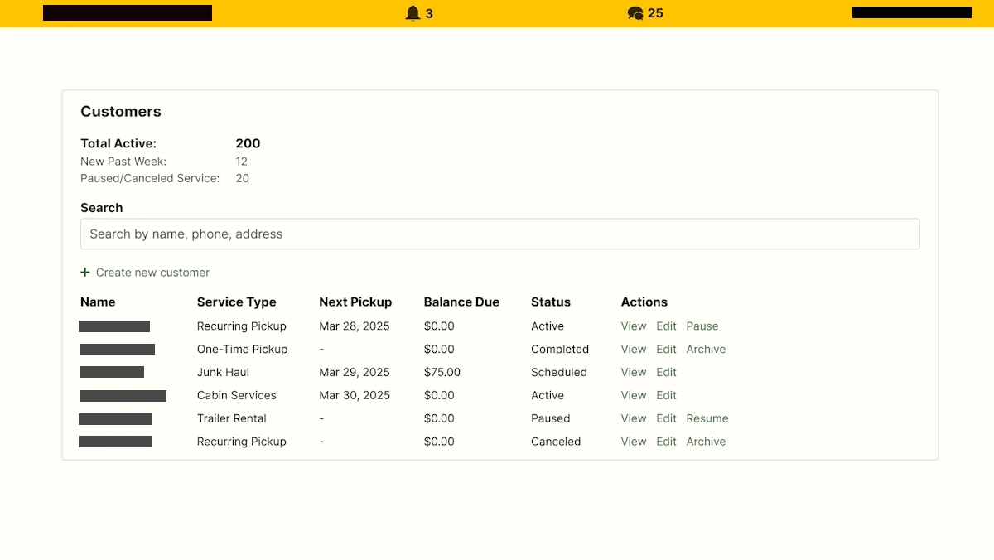This screenshot has width=994, height=560.
Task: Click the Canceled status text
Action: [556, 442]
